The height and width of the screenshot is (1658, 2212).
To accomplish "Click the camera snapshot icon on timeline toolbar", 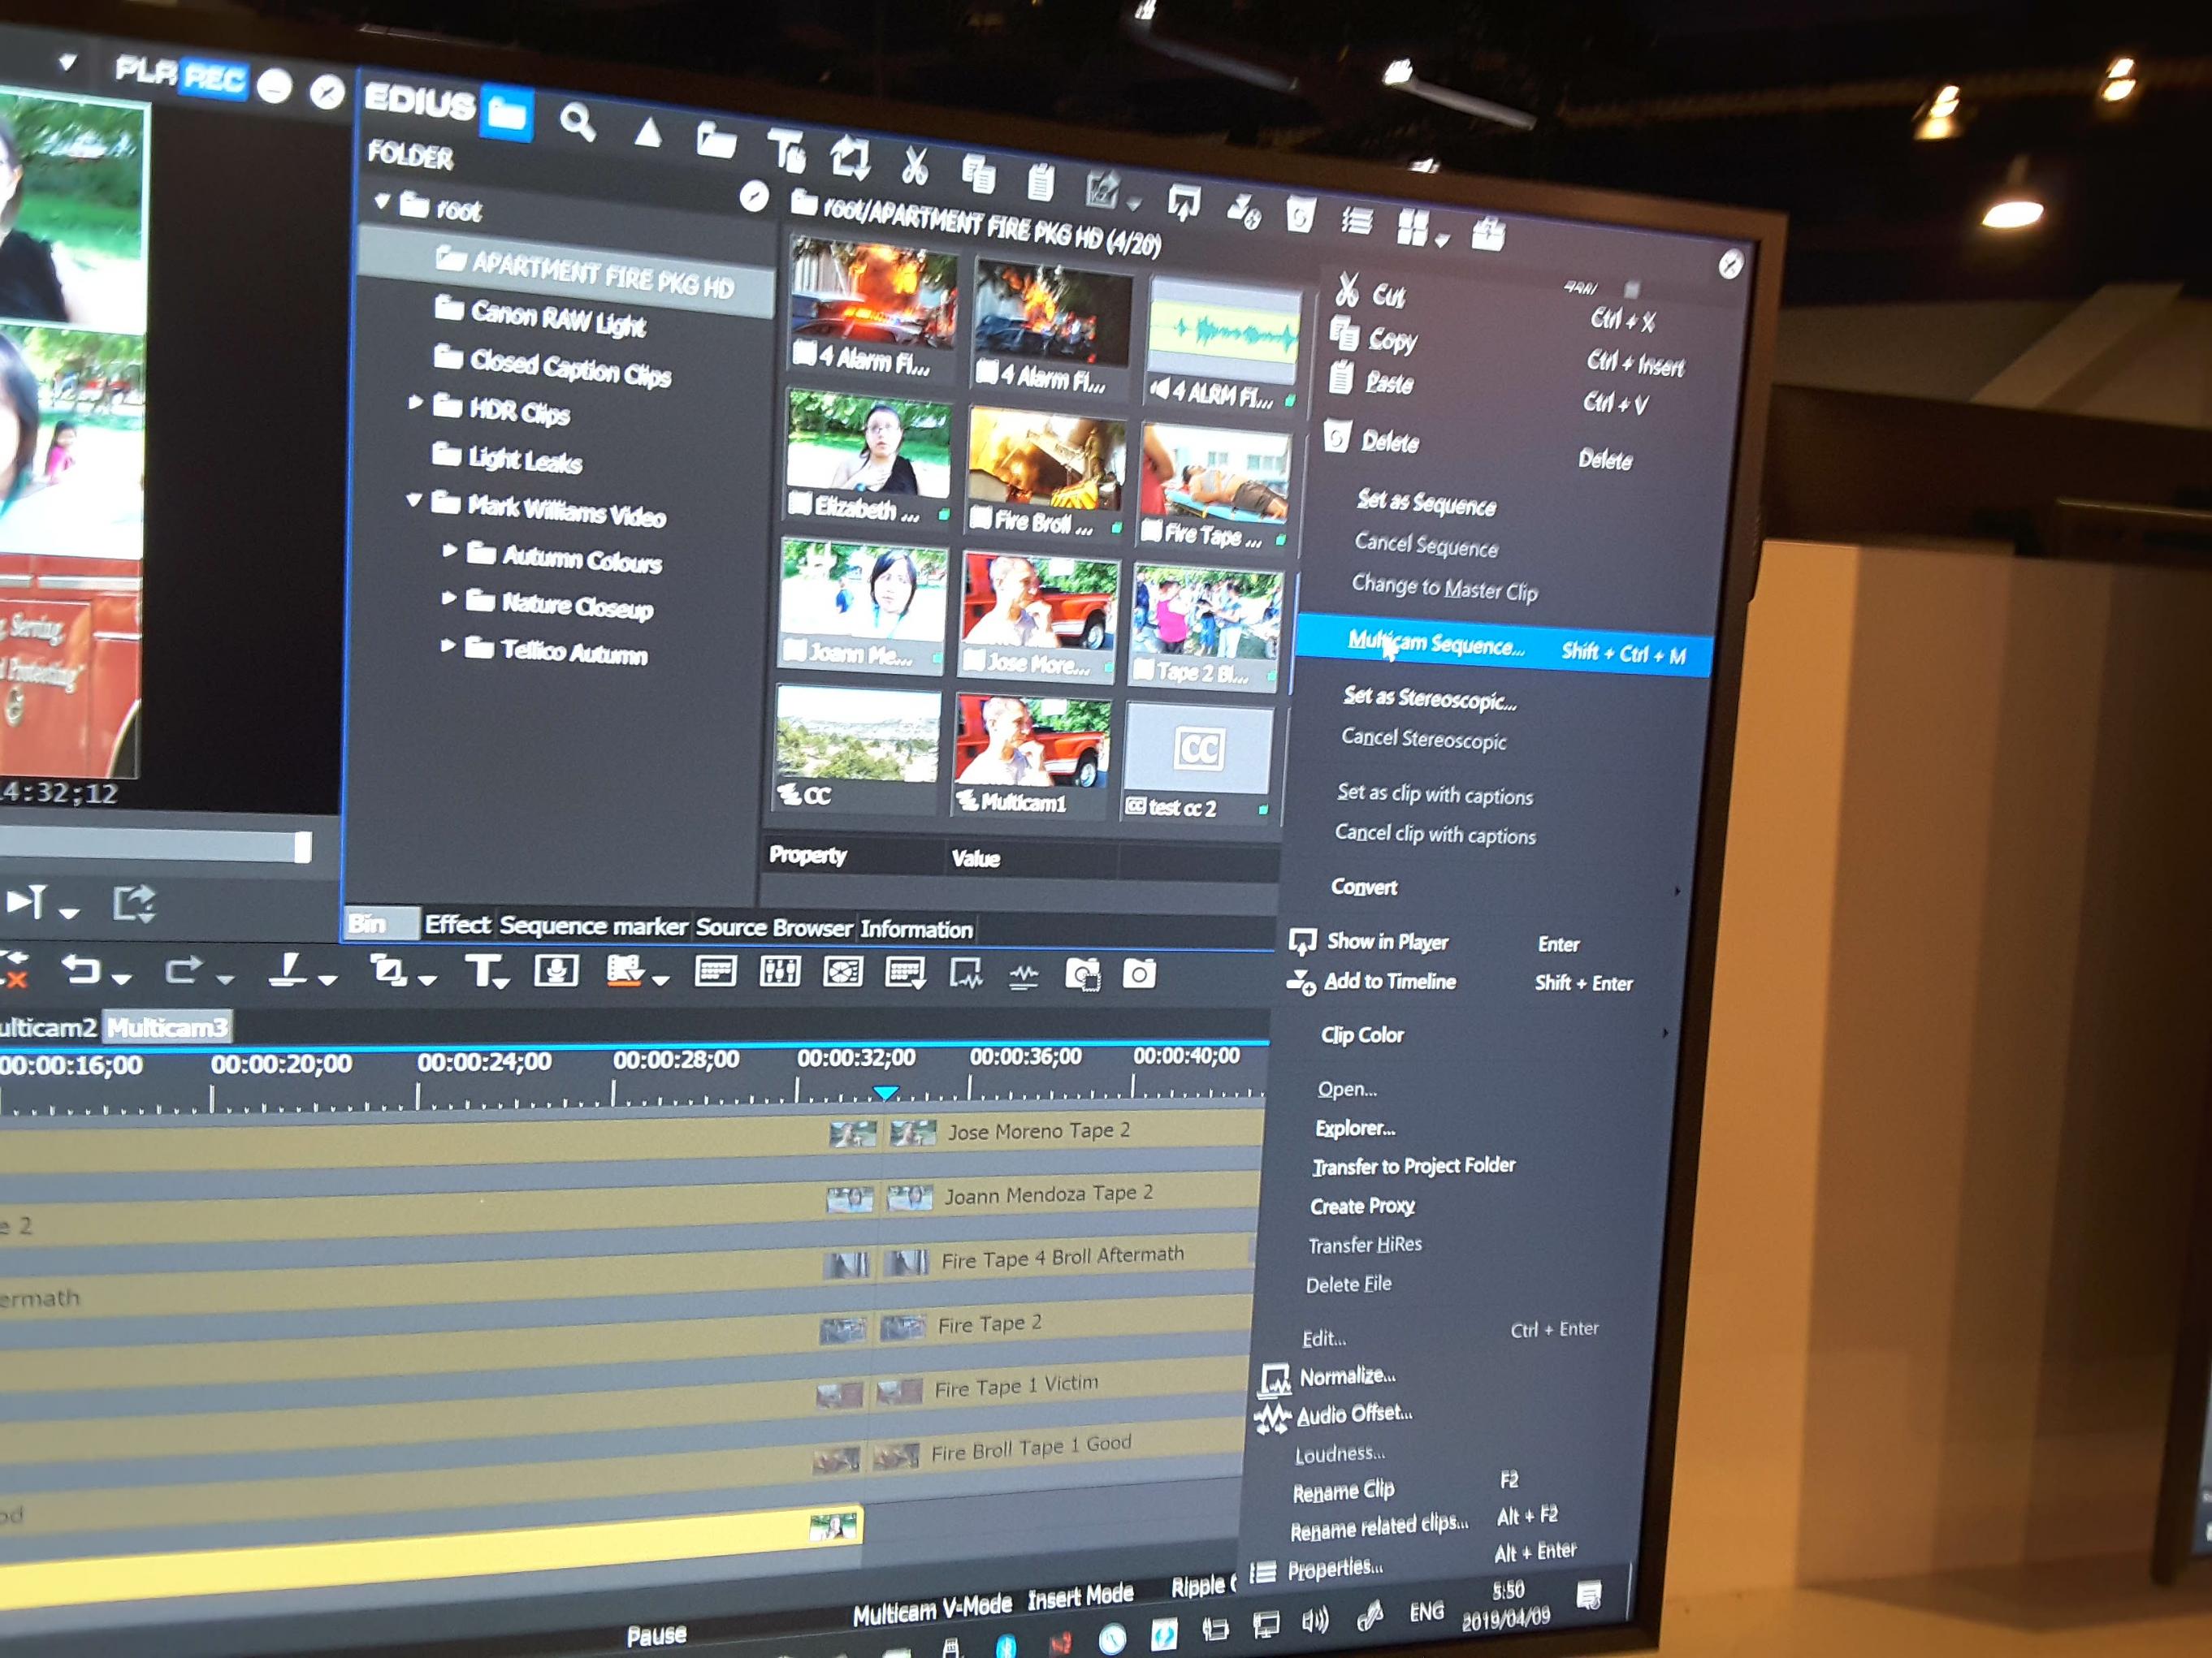I will coord(1138,974).
